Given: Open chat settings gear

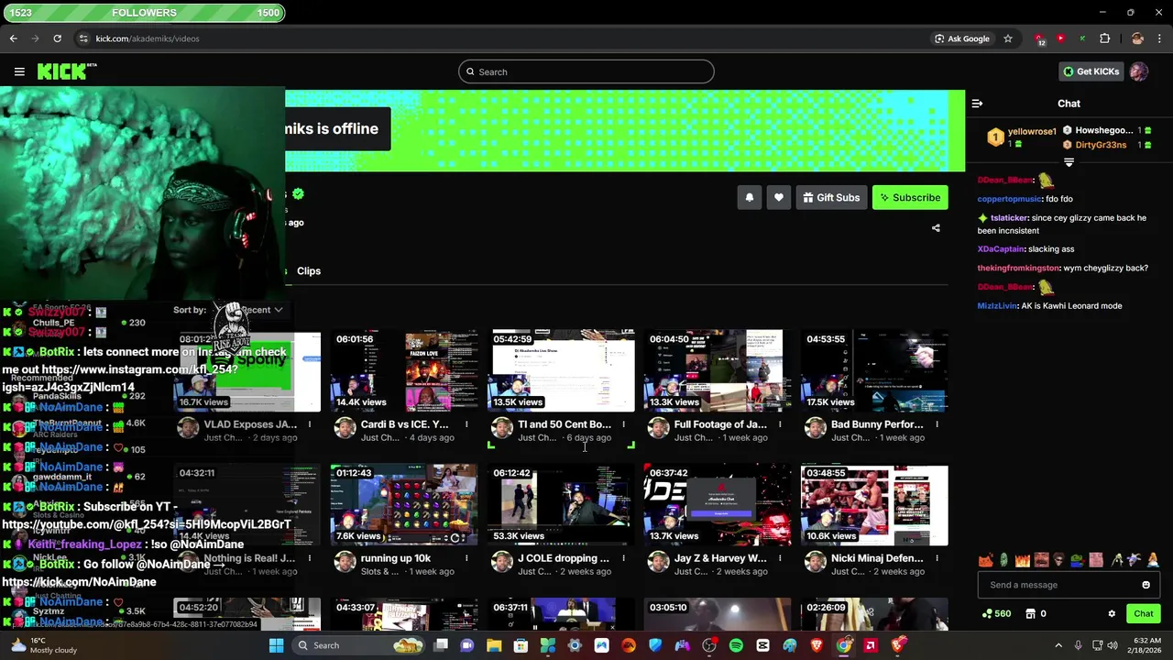Looking at the screenshot, I should [1112, 614].
